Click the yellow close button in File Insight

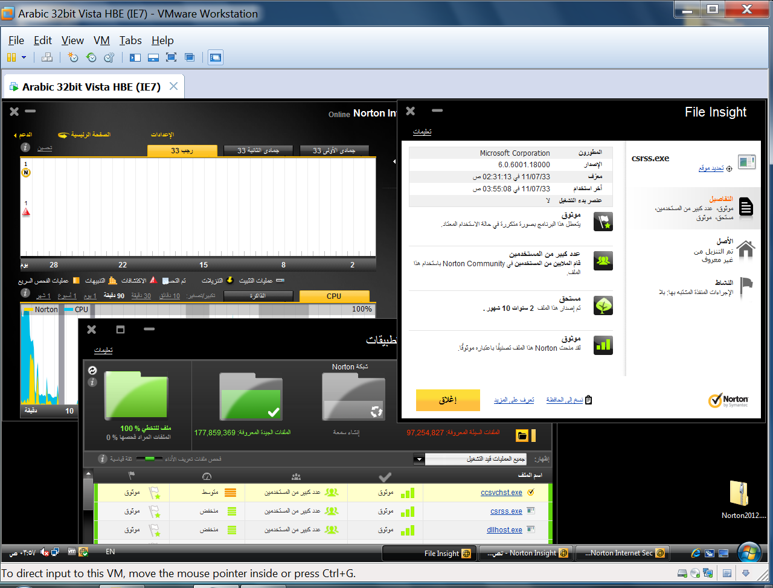(447, 400)
